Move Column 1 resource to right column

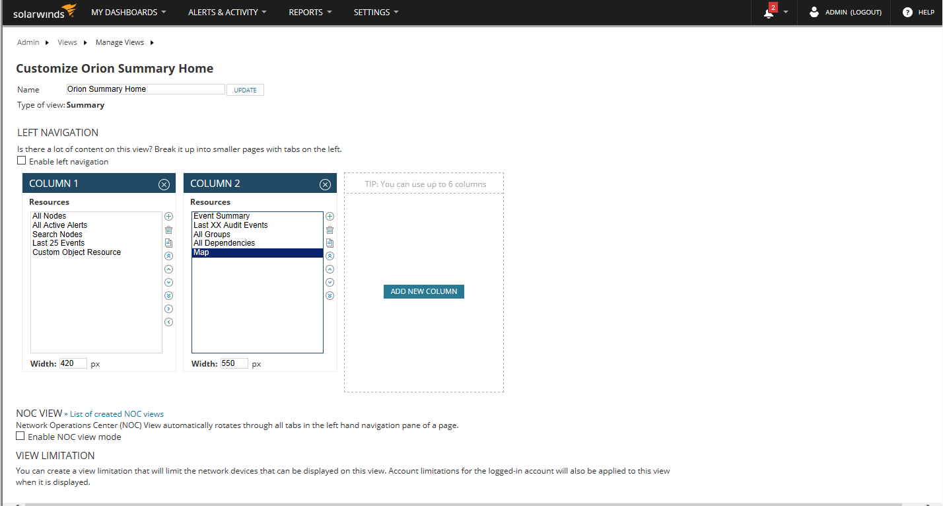click(168, 308)
